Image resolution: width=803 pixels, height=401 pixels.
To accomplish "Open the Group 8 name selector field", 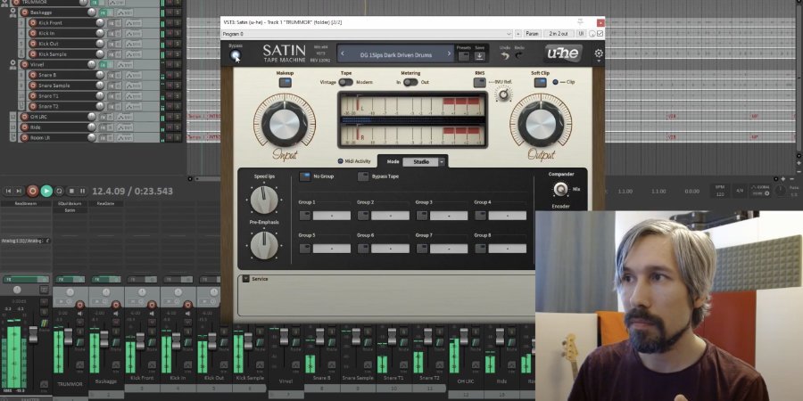I will pos(507,249).
